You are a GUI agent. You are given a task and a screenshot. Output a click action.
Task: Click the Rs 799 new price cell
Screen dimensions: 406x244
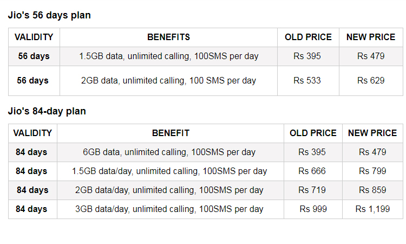(372, 171)
